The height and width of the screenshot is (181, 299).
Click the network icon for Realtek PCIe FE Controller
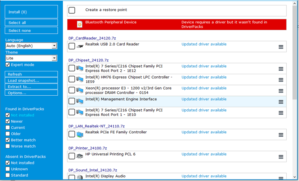point(80,135)
